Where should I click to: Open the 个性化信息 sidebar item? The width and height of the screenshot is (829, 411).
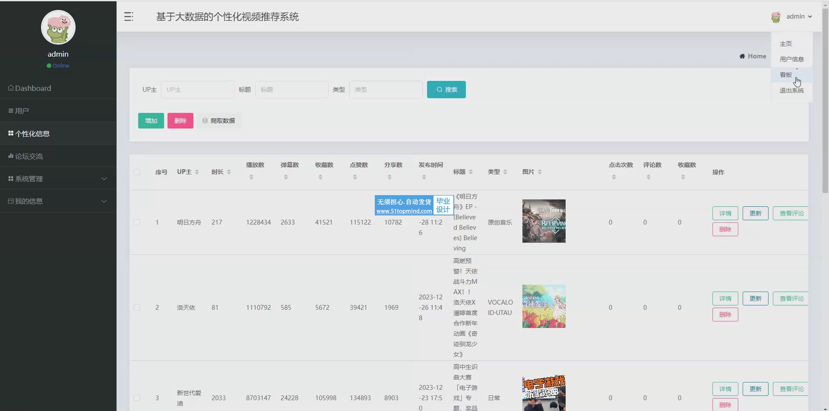click(x=58, y=133)
